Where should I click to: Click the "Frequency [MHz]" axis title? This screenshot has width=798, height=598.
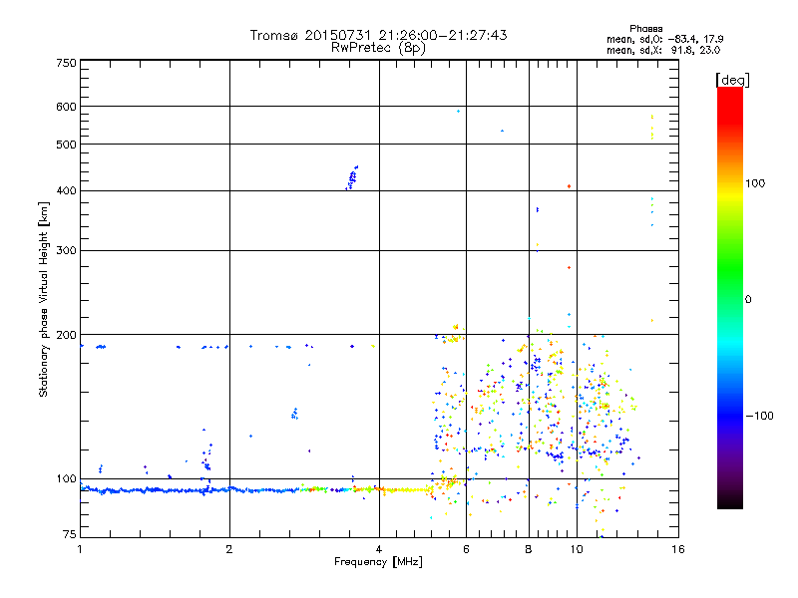pyautogui.click(x=378, y=562)
